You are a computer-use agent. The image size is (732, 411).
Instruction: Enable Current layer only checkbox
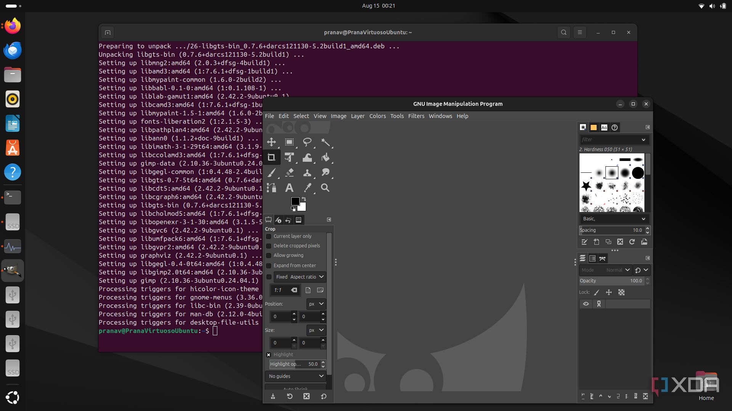268,236
